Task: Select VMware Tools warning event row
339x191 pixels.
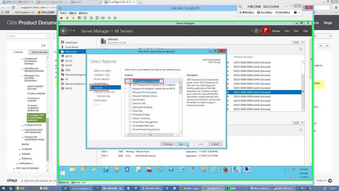Action: (x=160, y=151)
